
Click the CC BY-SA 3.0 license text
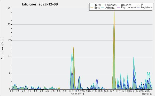click(147, 94)
